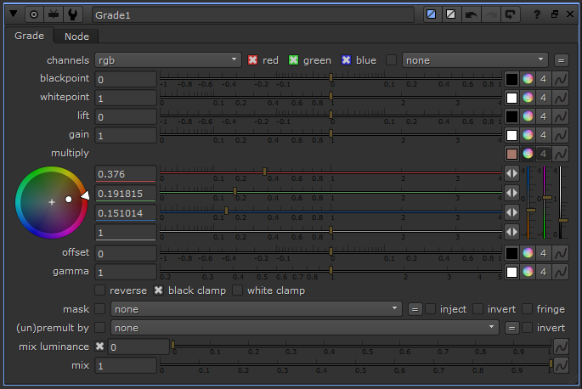Open the blackpoint color wheel picker

click(x=528, y=79)
